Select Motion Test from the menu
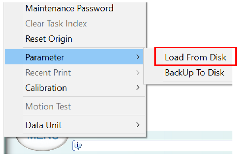This screenshot has height=158, width=237. pyautogui.click(x=48, y=107)
